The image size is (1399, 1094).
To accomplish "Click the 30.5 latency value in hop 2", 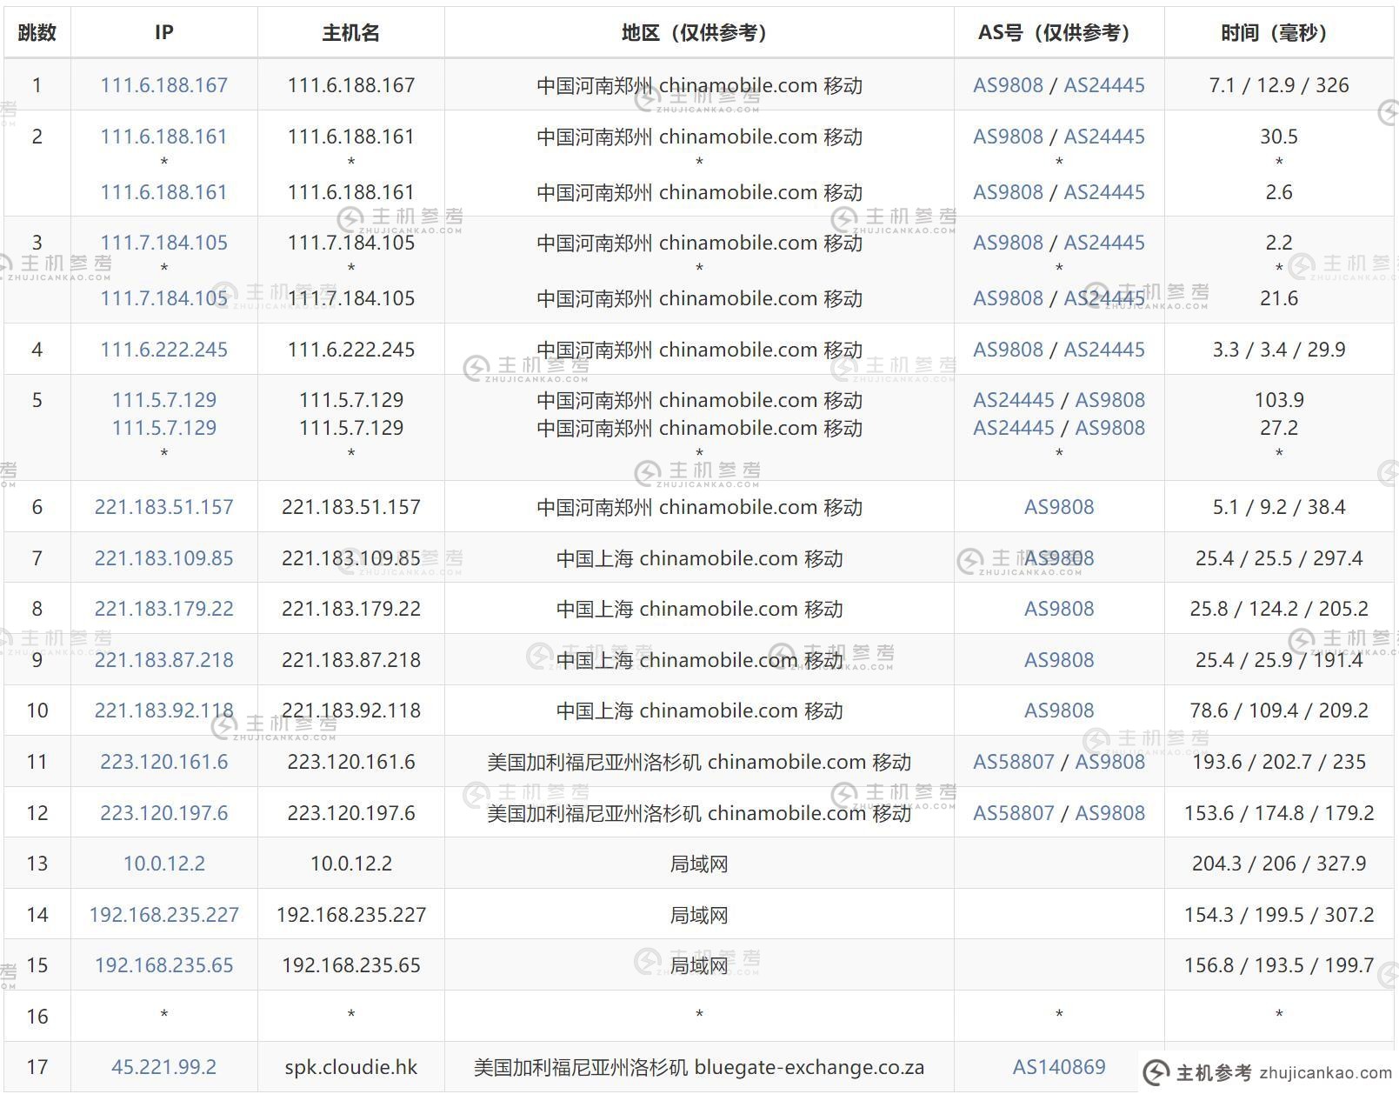I will pyautogui.click(x=1279, y=137).
